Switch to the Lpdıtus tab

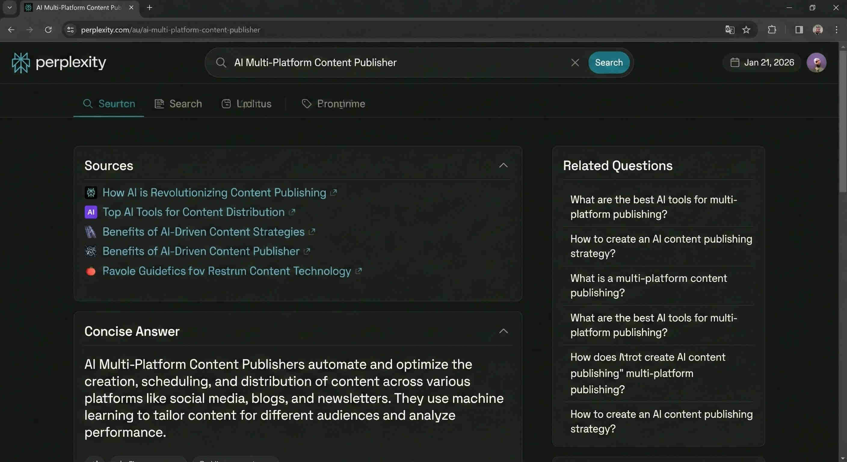click(x=246, y=104)
